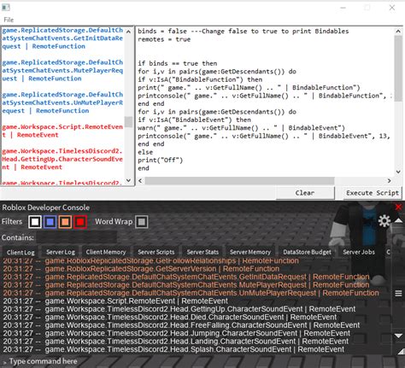Select Workspace.Script.RemoteEvent entry in left list
Image resolution: width=405 pixels, height=368 pixels.
62,131
